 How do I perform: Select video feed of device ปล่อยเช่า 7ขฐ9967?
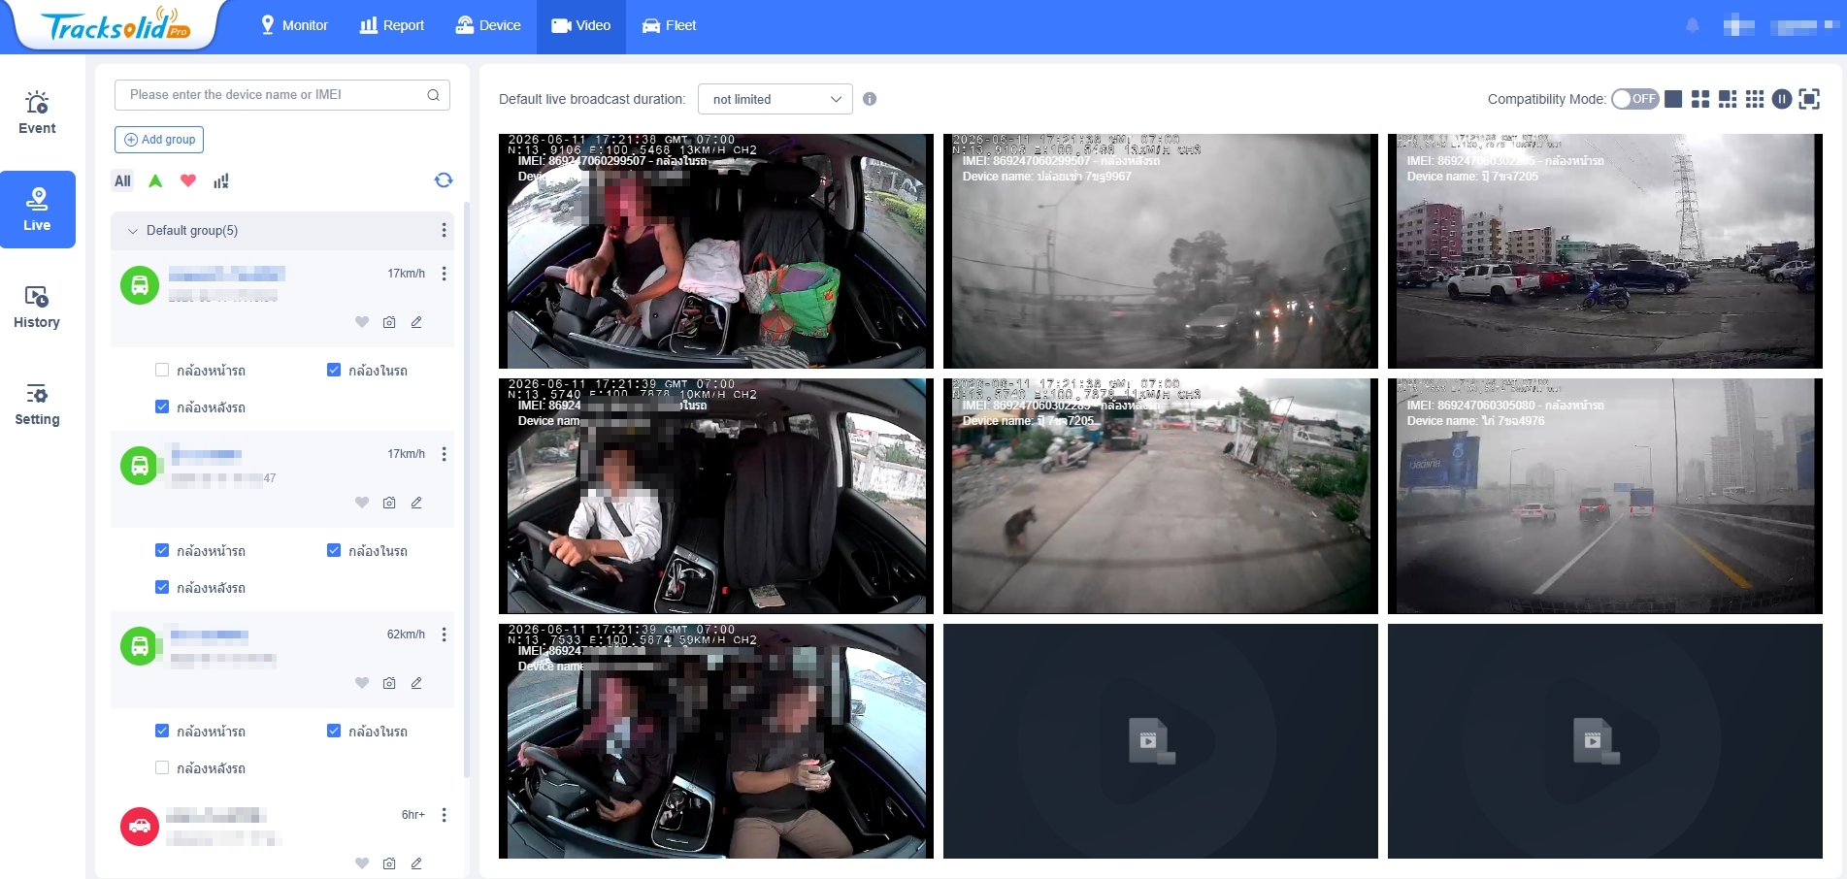point(1161,251)
